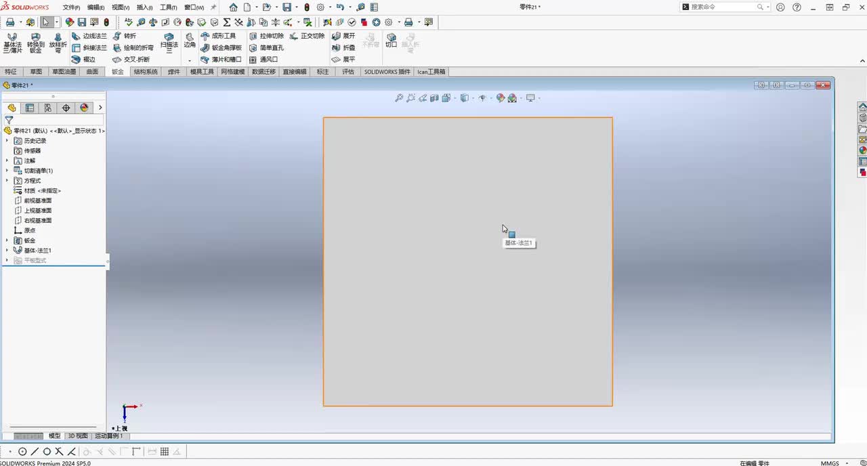Open the 边角 corner tool dropdown arrow

190,60
